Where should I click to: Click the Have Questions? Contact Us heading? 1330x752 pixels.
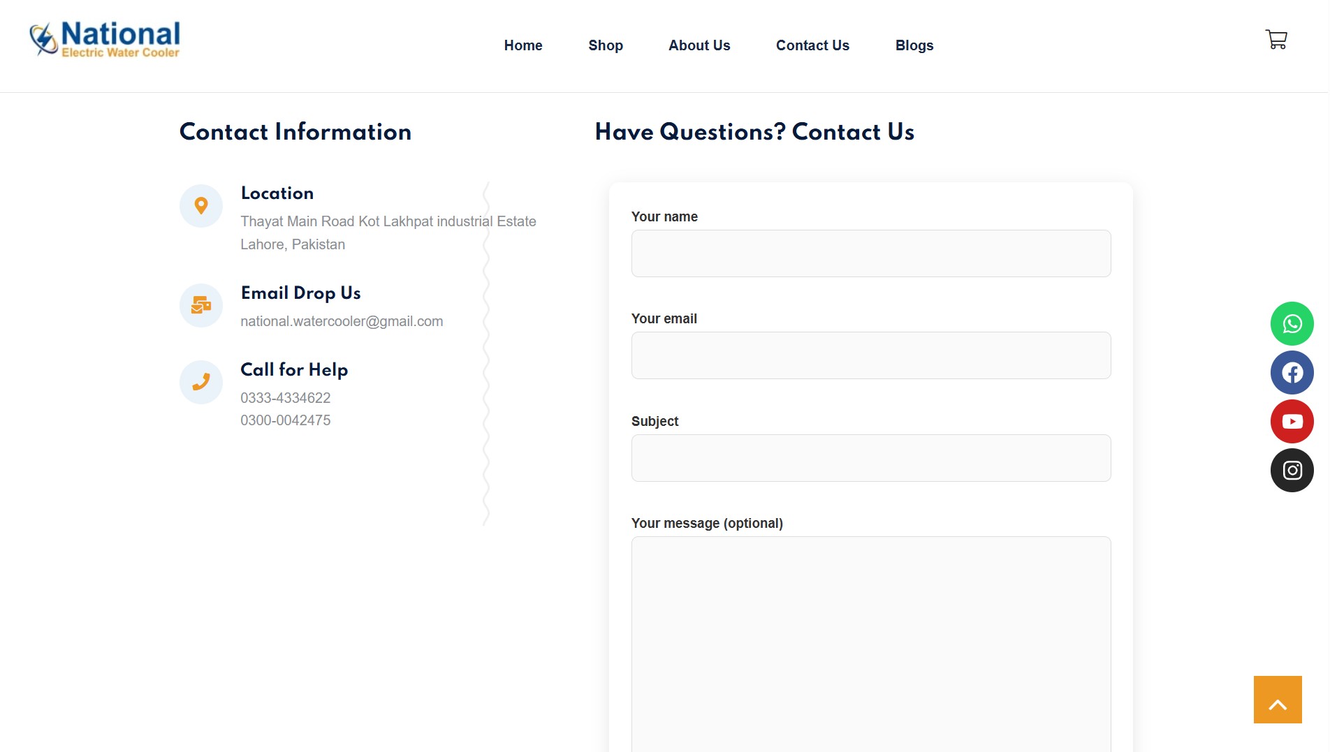754,132
